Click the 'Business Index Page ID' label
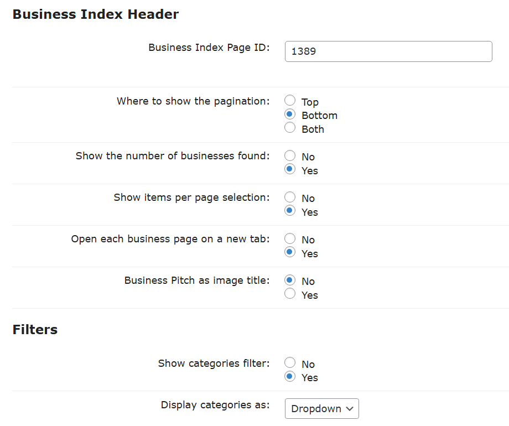 click(209, 48)
